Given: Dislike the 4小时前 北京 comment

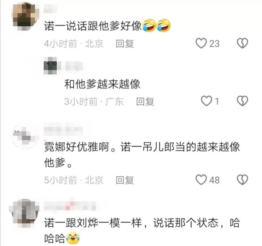Looking at the screenshot, I should (x=242, y=43).
